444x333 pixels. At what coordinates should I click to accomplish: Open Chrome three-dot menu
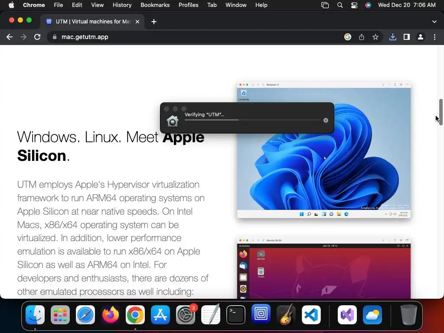(434, 37)
